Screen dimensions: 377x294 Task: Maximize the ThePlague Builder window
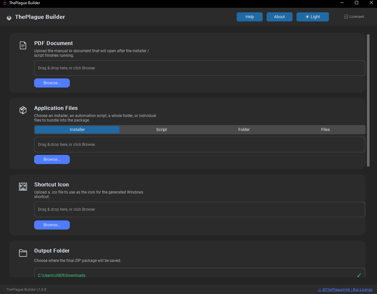point(357,3)
